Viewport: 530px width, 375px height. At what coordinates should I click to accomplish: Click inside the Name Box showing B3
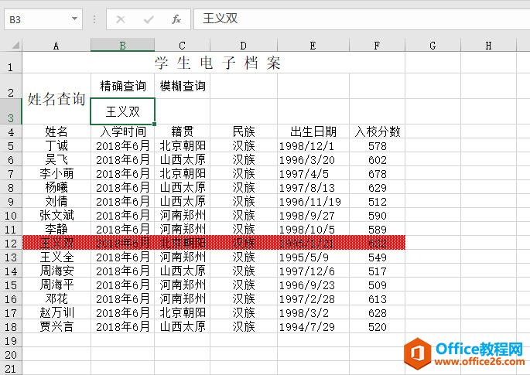click(x=35, y=19)
